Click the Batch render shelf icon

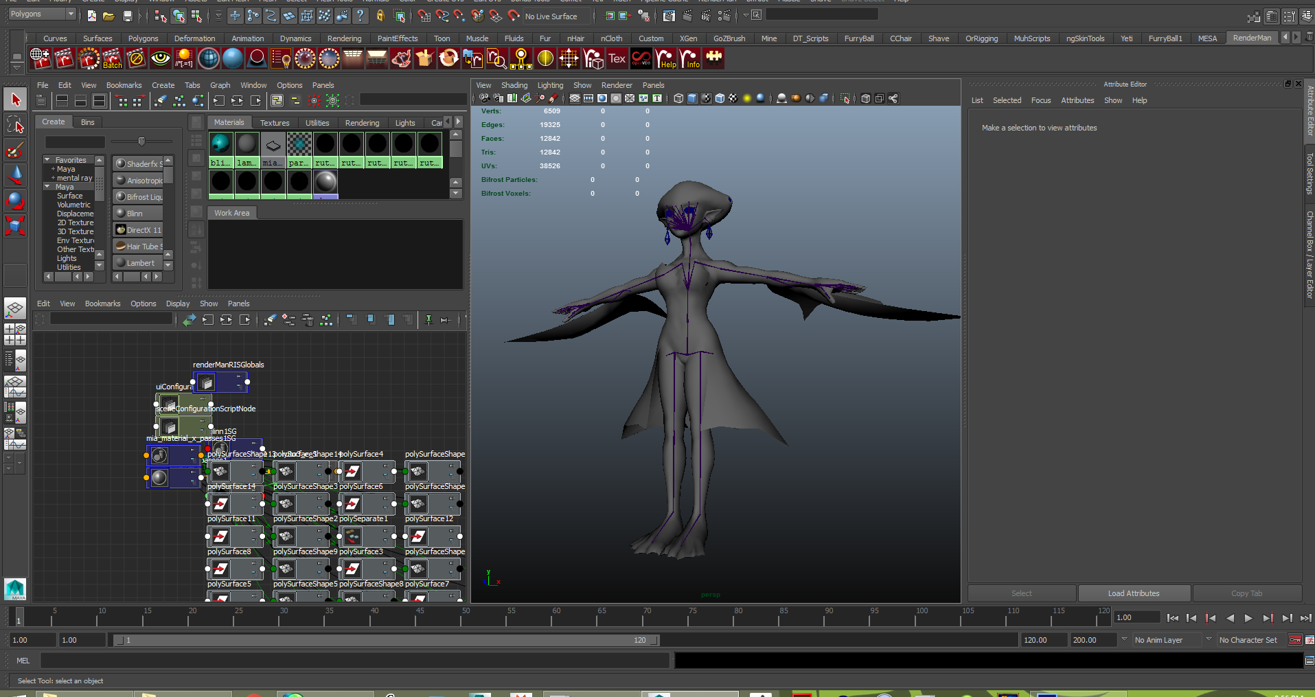coord(112,59)
